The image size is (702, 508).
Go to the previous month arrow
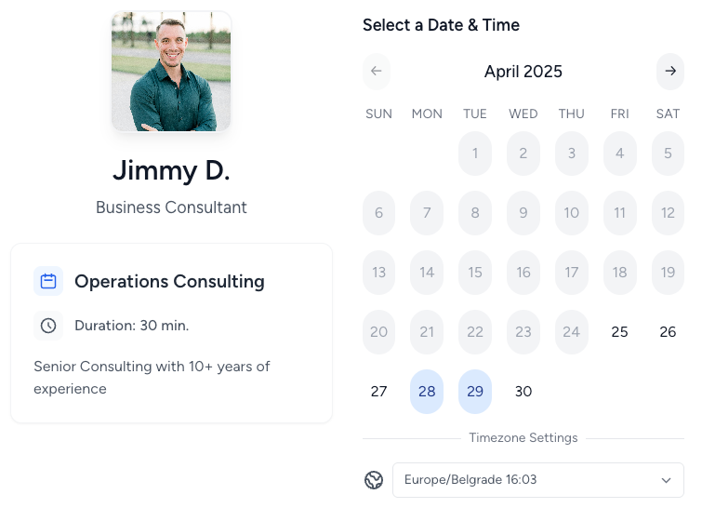376,72
